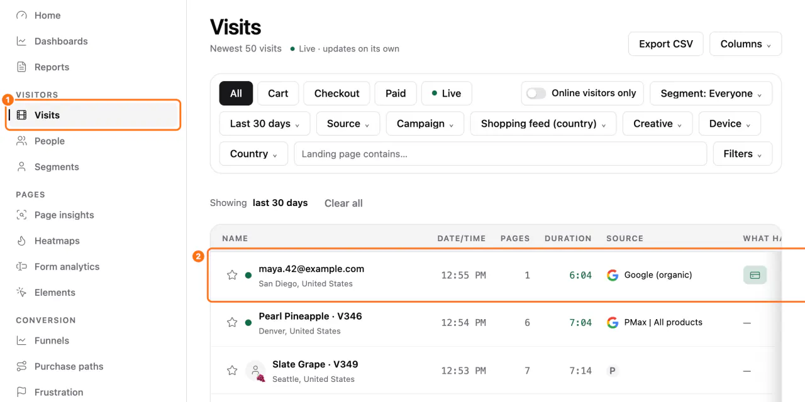Click the PAGES column header
Viewport: 805px width, 402px height.
click(x=515, y=239)
